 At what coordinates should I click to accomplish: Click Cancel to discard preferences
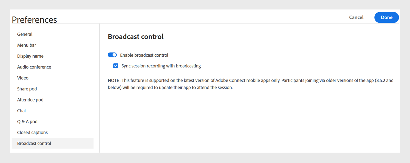tap(356, 17)
